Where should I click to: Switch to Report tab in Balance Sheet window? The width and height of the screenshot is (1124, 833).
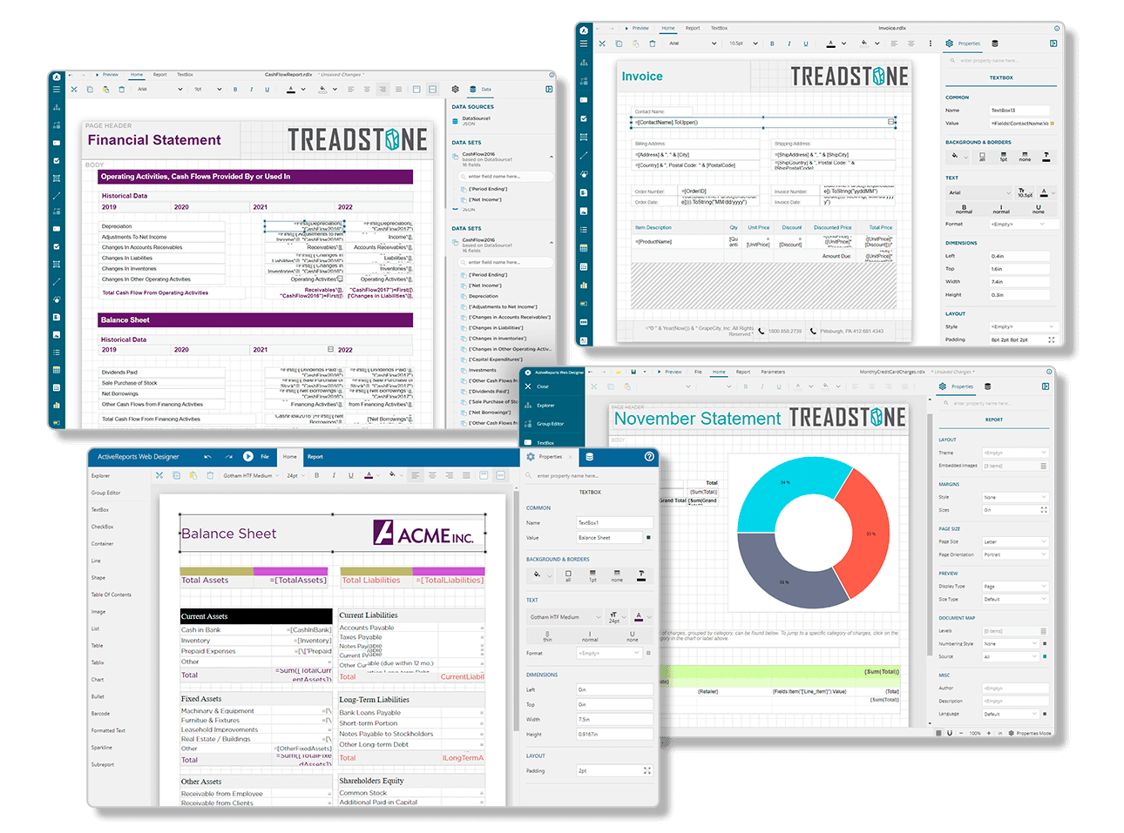pos(315,456)
